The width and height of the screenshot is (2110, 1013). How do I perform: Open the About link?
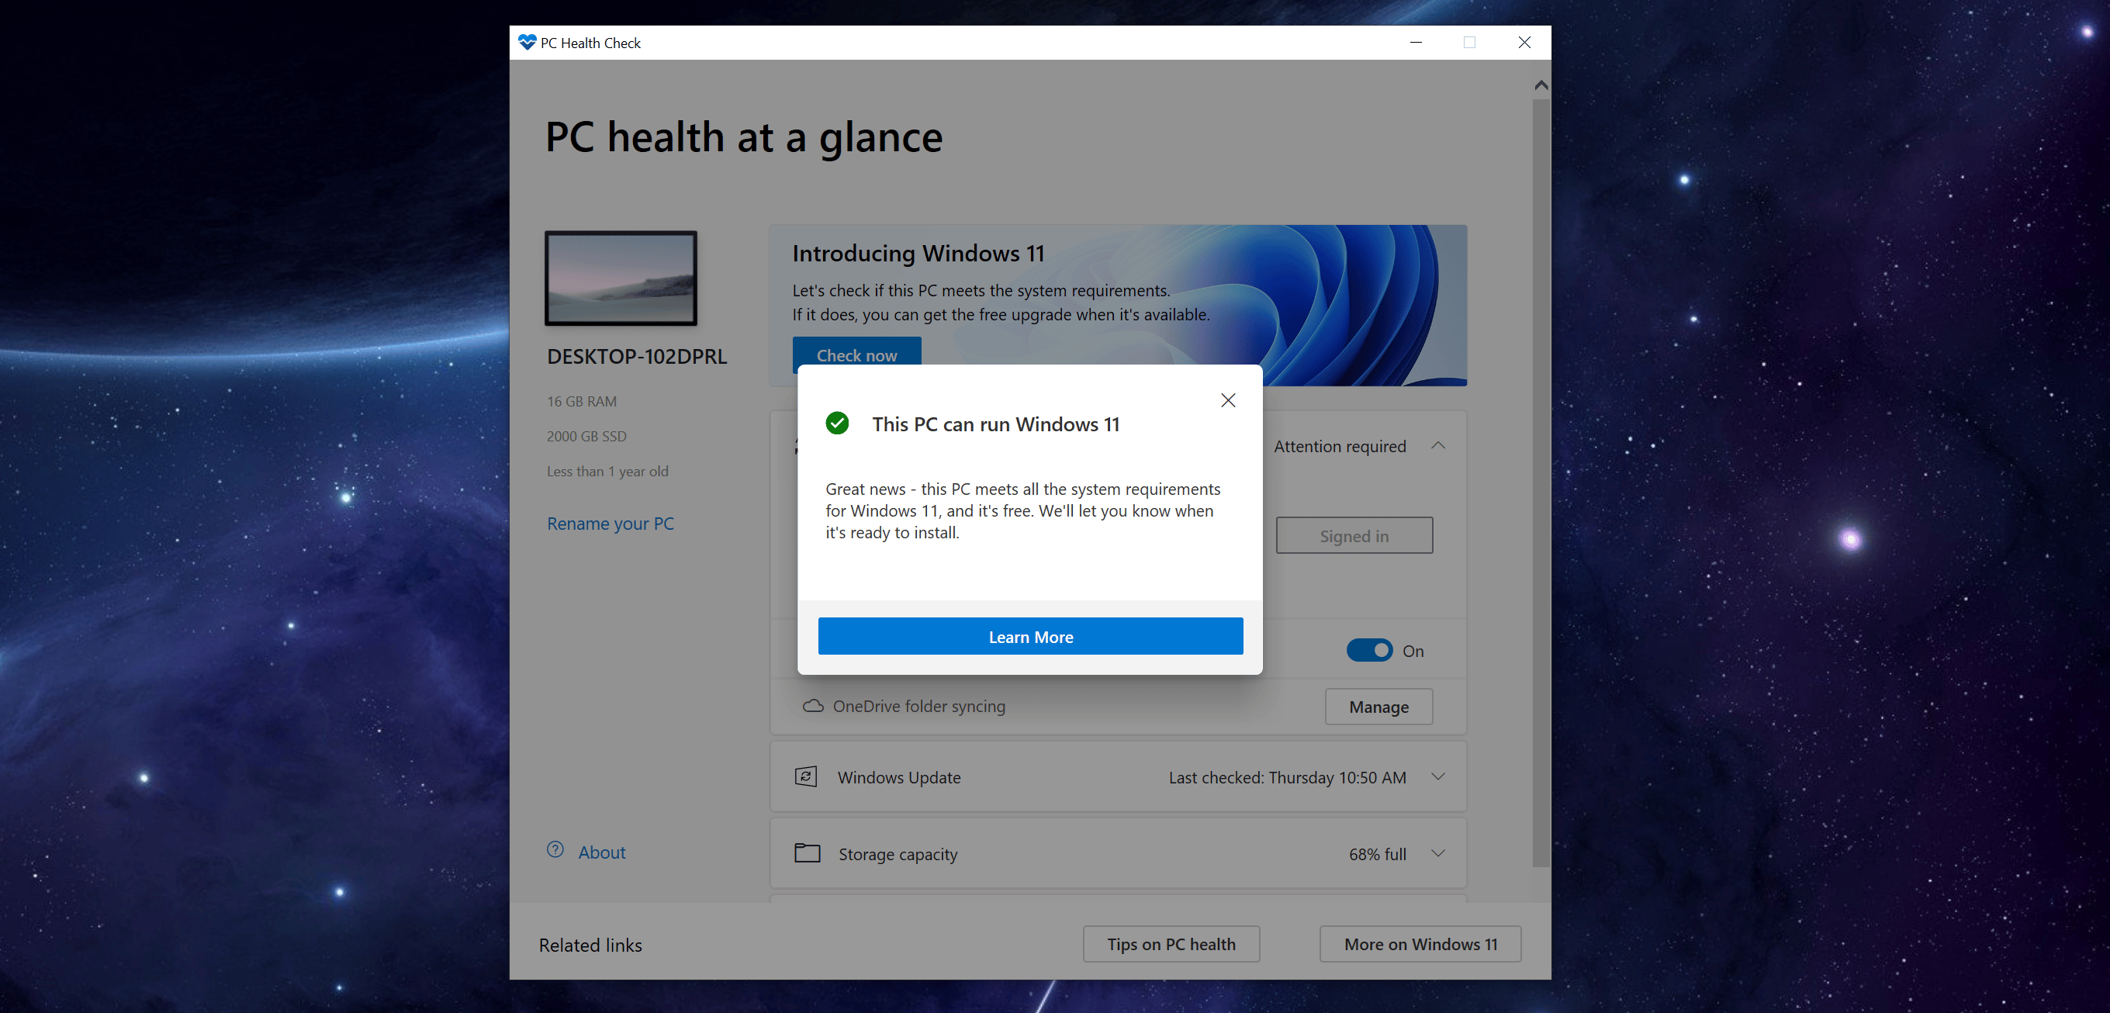tap(601, 852)
